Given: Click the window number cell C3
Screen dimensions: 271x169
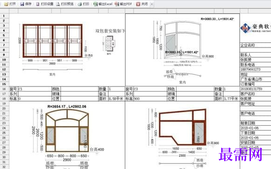Looking at the screenshot, I should tap(150, 89).
